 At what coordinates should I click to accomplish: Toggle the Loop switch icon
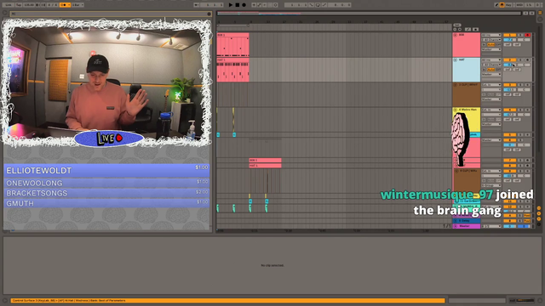click(318, 5)
